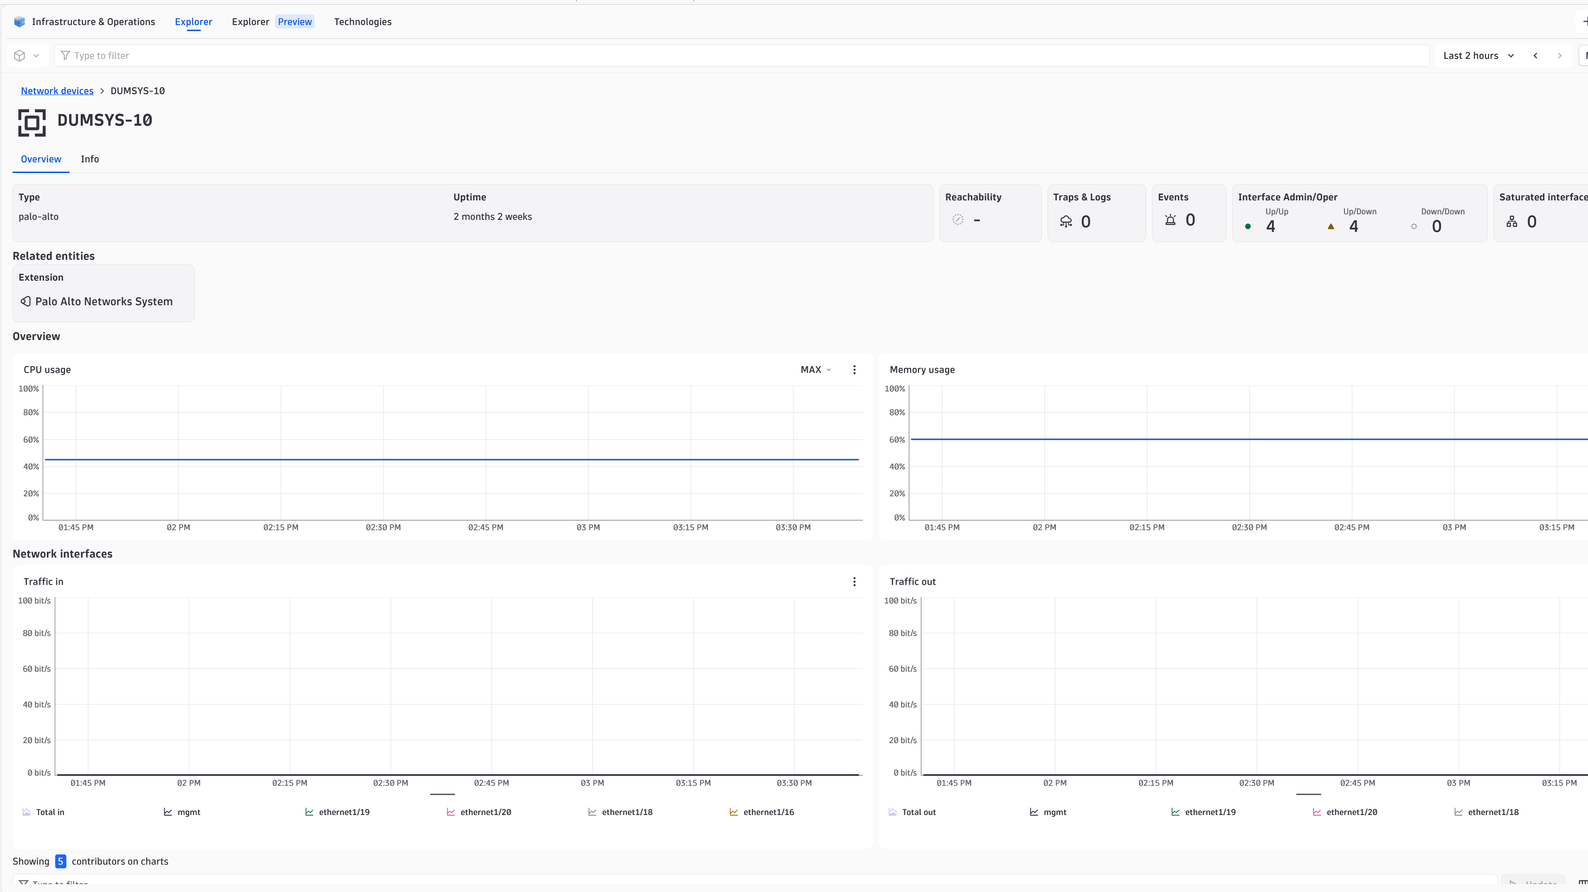Toggle mgmt series in Traffic in legend

pyautogui.click(x=182, y=812)
